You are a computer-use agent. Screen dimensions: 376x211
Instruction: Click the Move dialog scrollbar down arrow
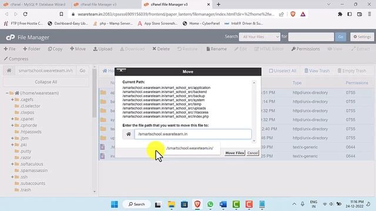point(254,141)
